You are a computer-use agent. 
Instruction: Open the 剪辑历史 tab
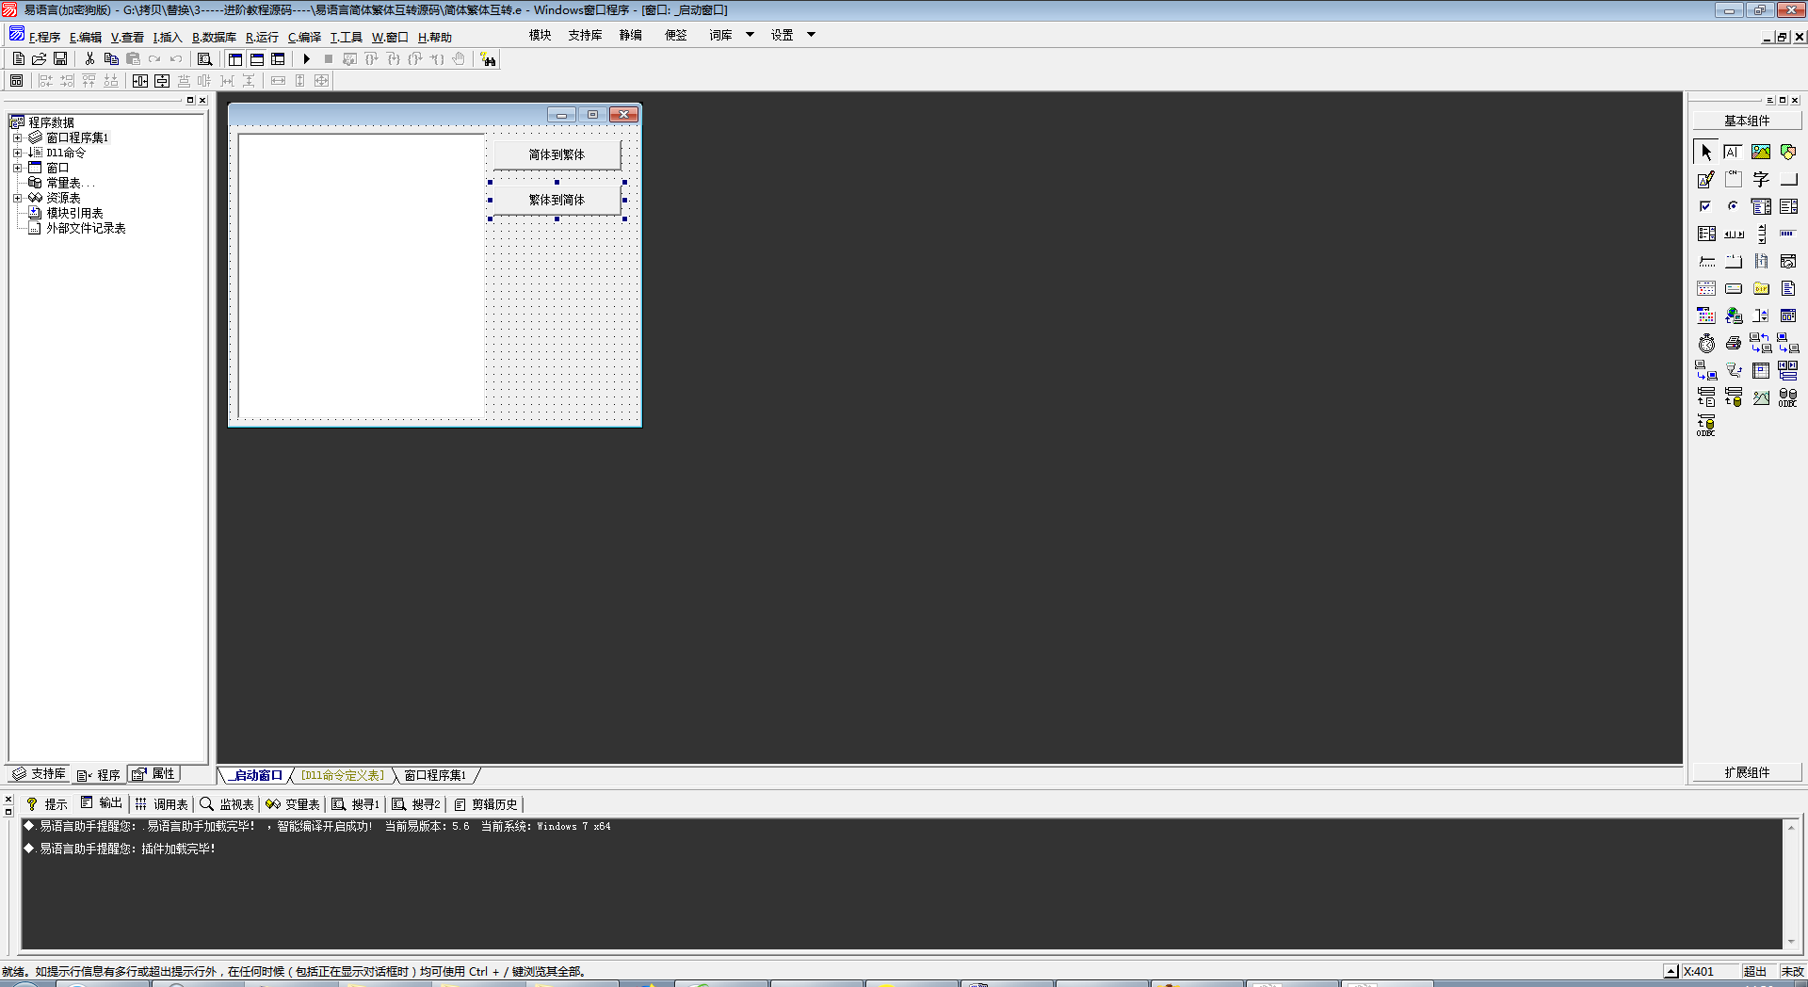pos(486,804)
